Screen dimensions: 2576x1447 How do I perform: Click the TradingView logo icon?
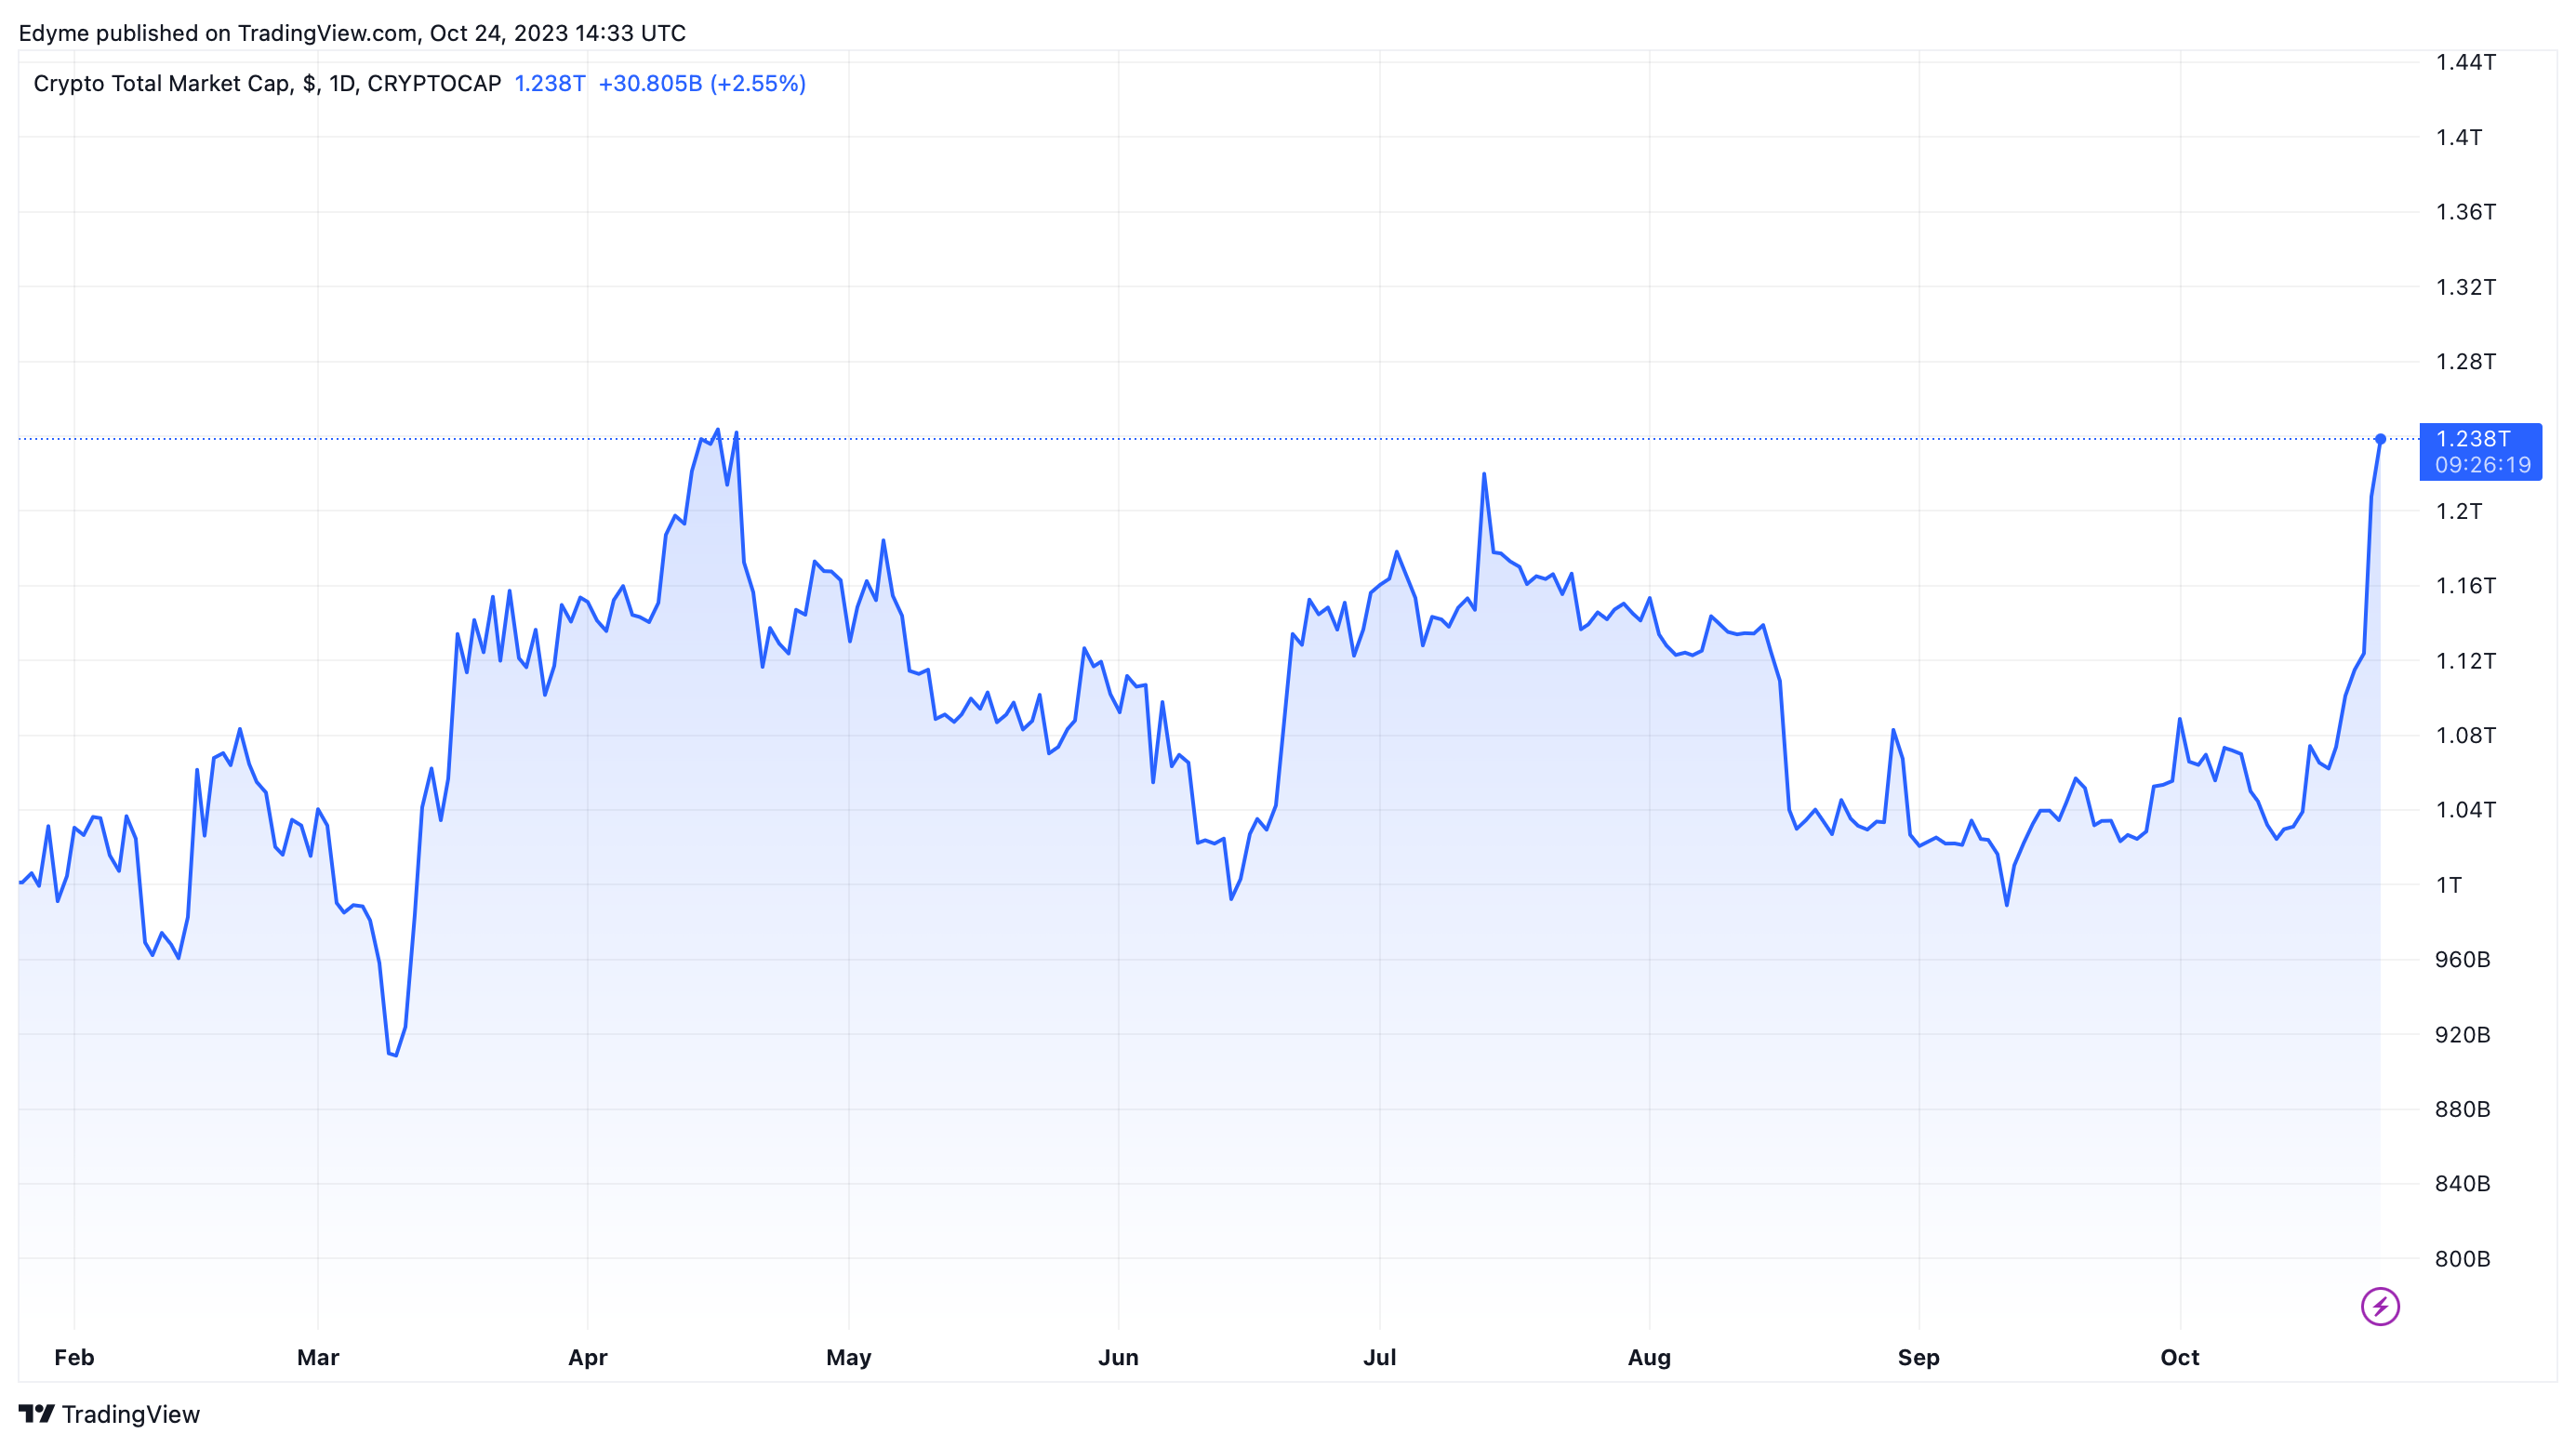click(37, 1413)
